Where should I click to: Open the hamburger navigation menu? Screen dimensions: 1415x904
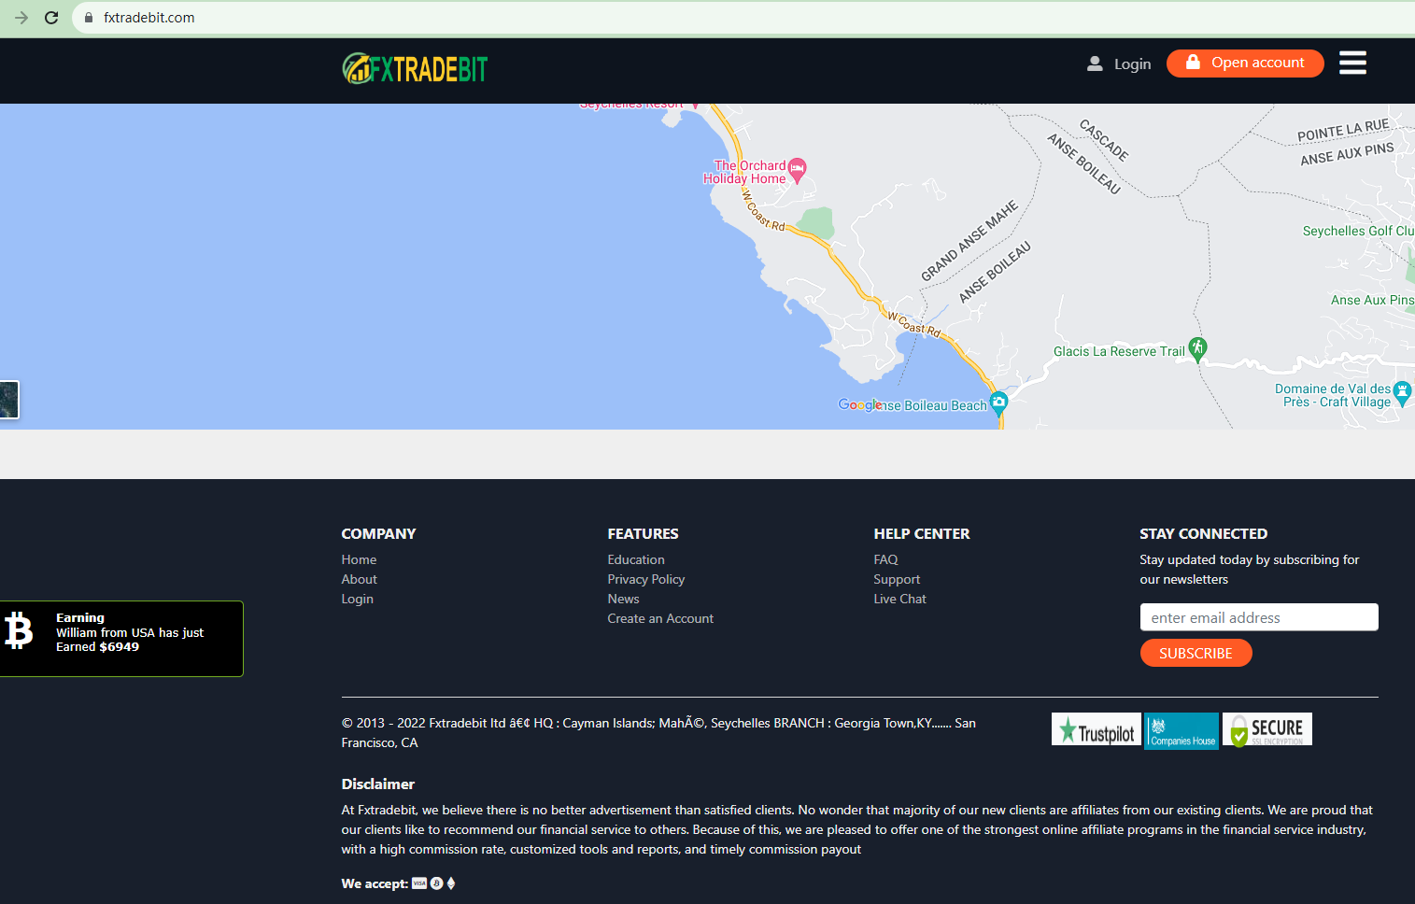tap(1352, 63)
